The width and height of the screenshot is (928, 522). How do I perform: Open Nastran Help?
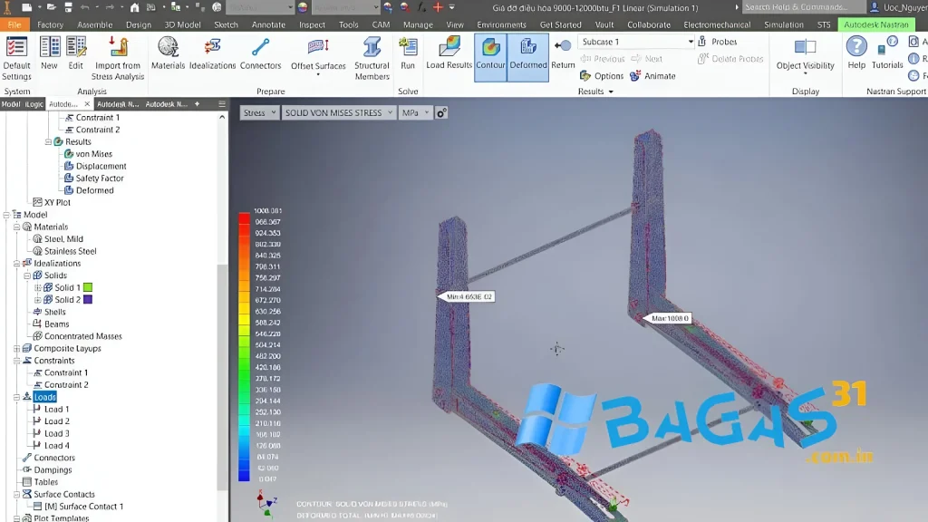(x=855, y=53)
